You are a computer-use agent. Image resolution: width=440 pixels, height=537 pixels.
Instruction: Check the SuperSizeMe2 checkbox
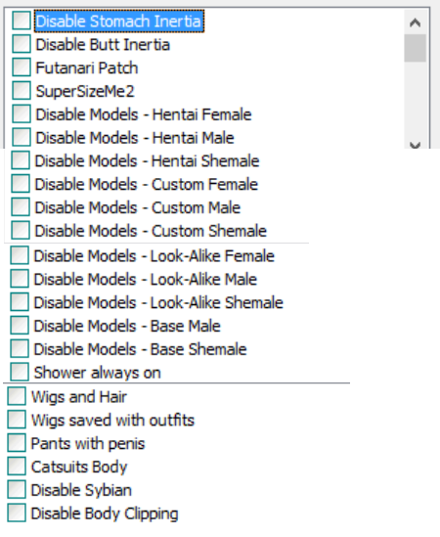pos(22,90)
